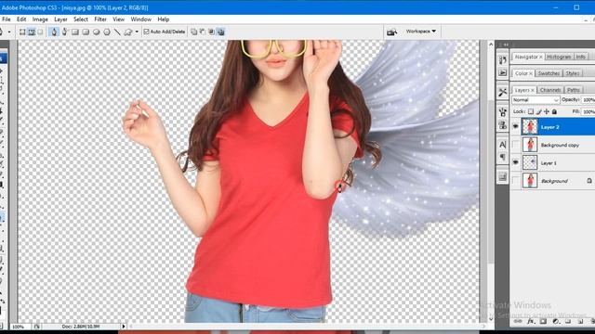Click Link layers icon in Layers panel
The image size is (595, 334).
click(518, 322)
